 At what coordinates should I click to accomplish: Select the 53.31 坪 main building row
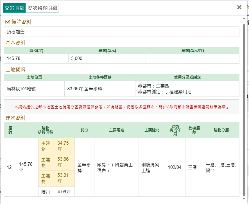[56, 178]
